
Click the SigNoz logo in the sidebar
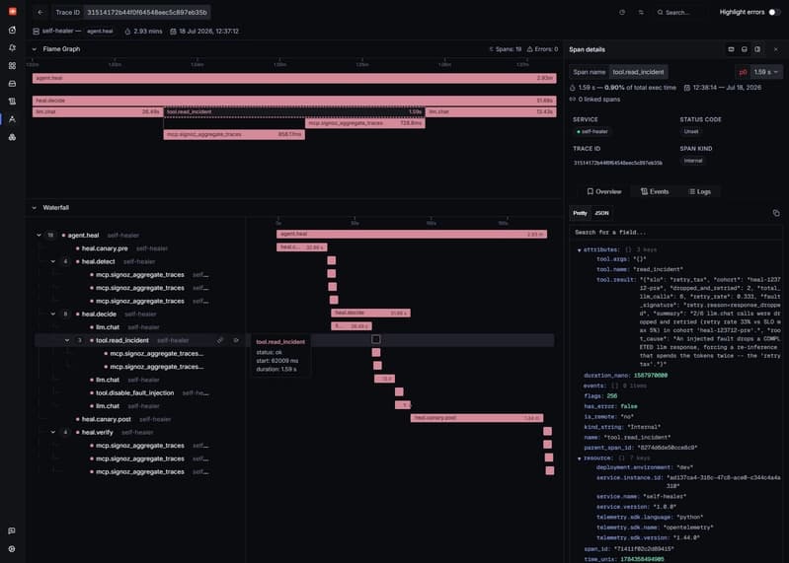[12, 11]
